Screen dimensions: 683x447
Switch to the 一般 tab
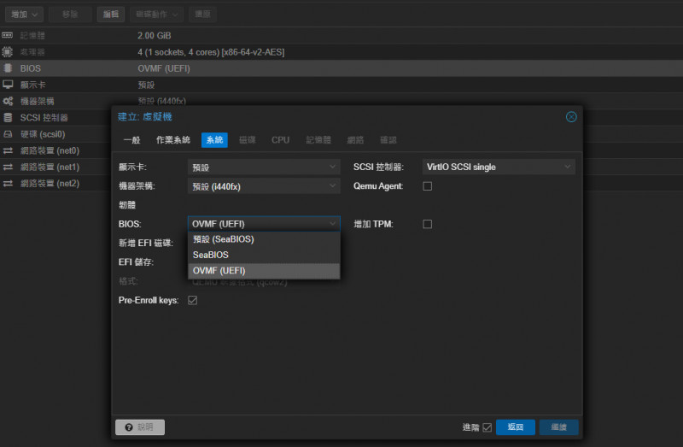(x=131, y=139)
